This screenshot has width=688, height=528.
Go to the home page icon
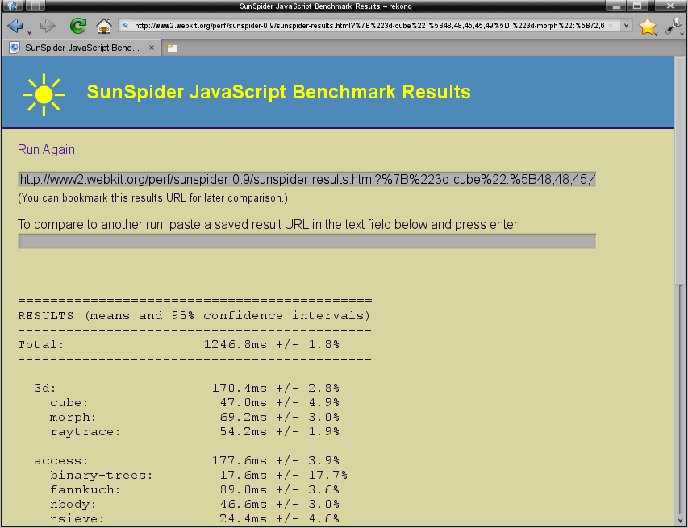tap(104, 26)
